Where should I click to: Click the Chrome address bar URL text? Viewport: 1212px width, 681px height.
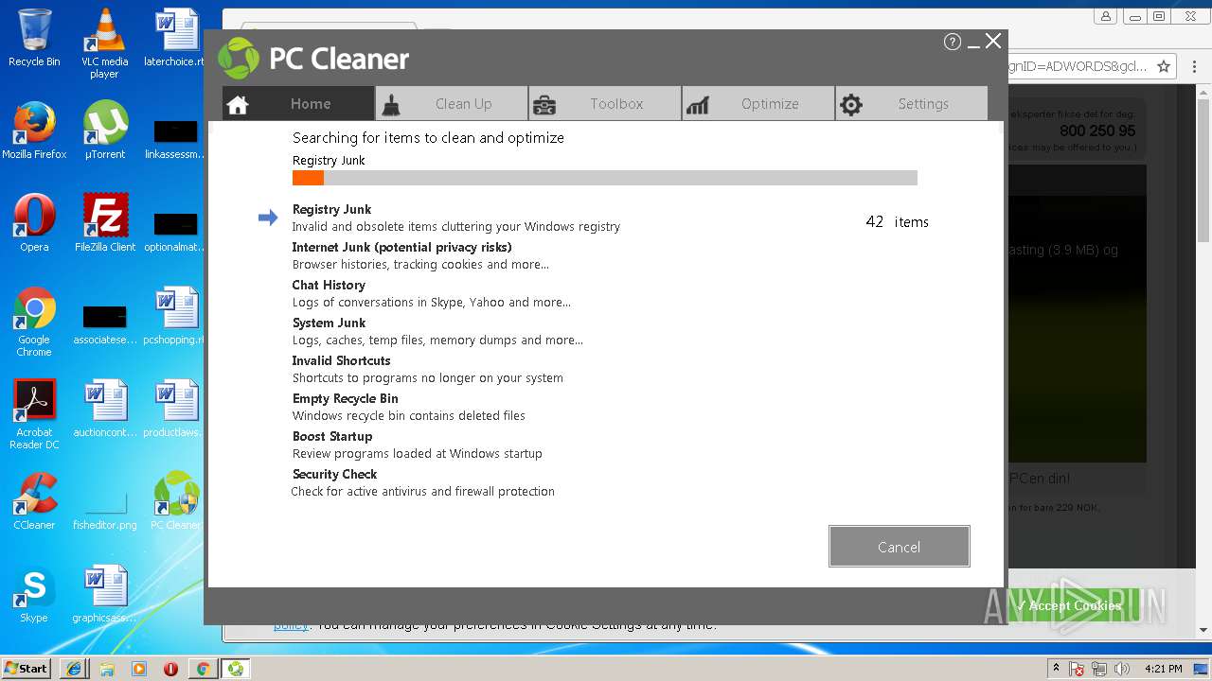[x=1078, y=66]
